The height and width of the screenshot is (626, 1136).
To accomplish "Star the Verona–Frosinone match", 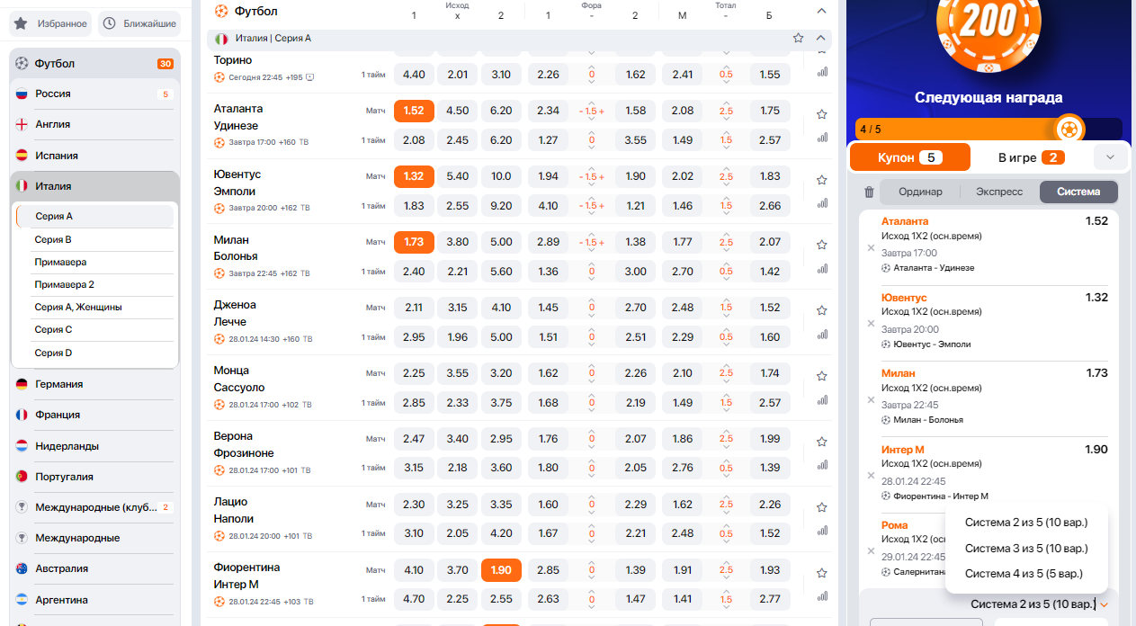I will 821,442.
